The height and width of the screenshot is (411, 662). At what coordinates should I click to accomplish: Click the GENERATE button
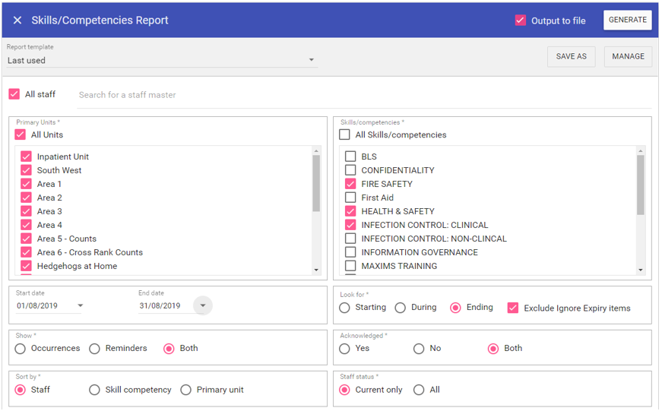(x=627, y=21)
